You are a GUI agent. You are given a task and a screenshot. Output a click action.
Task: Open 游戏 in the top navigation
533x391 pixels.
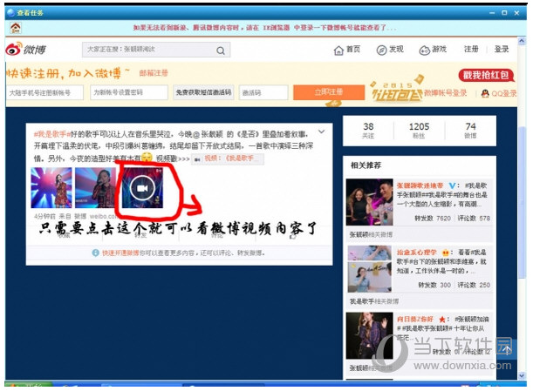[433, 50]
